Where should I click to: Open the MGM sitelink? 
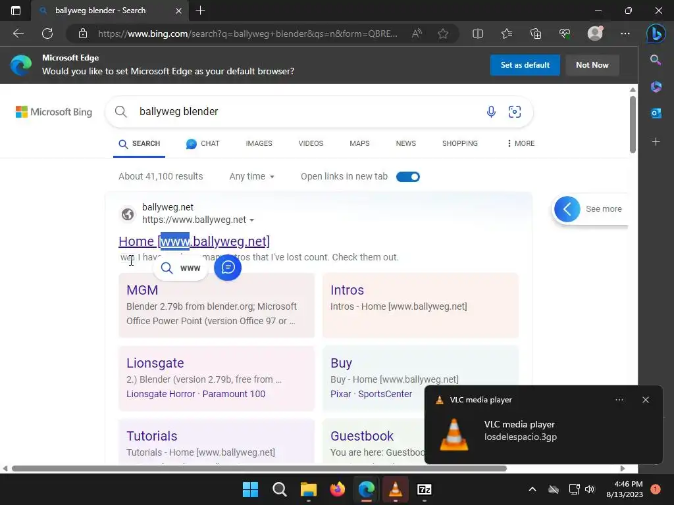pos(142,290)
